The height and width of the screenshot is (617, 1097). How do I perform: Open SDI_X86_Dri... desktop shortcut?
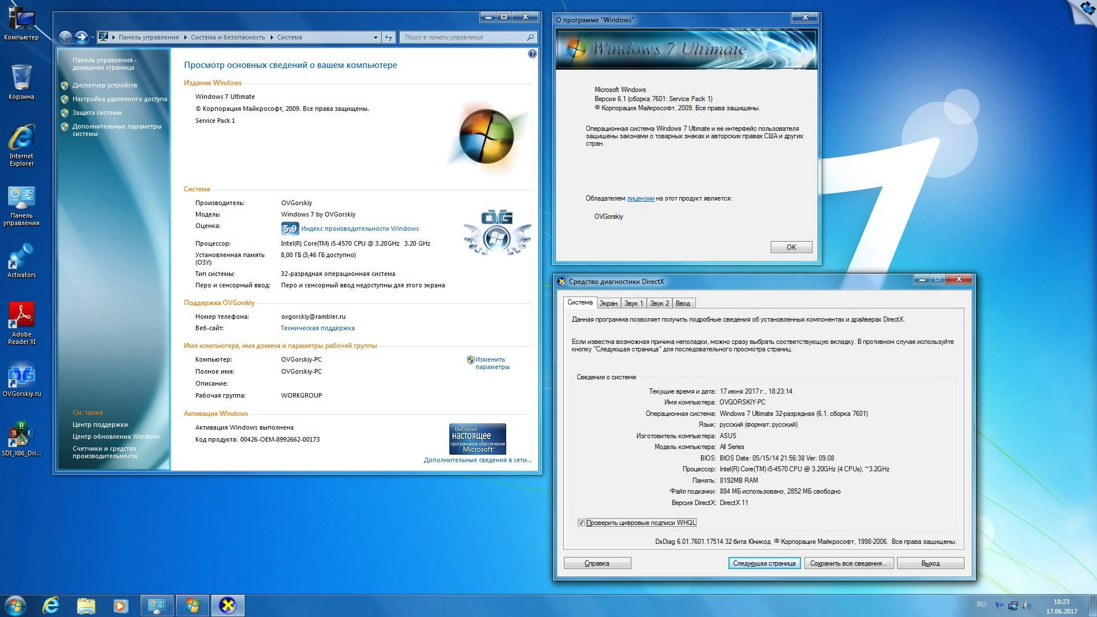21,439
